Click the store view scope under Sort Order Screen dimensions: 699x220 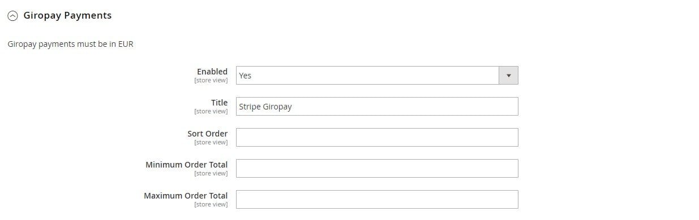coord(211,143)
